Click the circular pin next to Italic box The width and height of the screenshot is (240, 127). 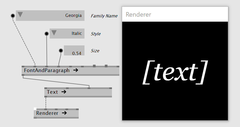click(47, 34)
